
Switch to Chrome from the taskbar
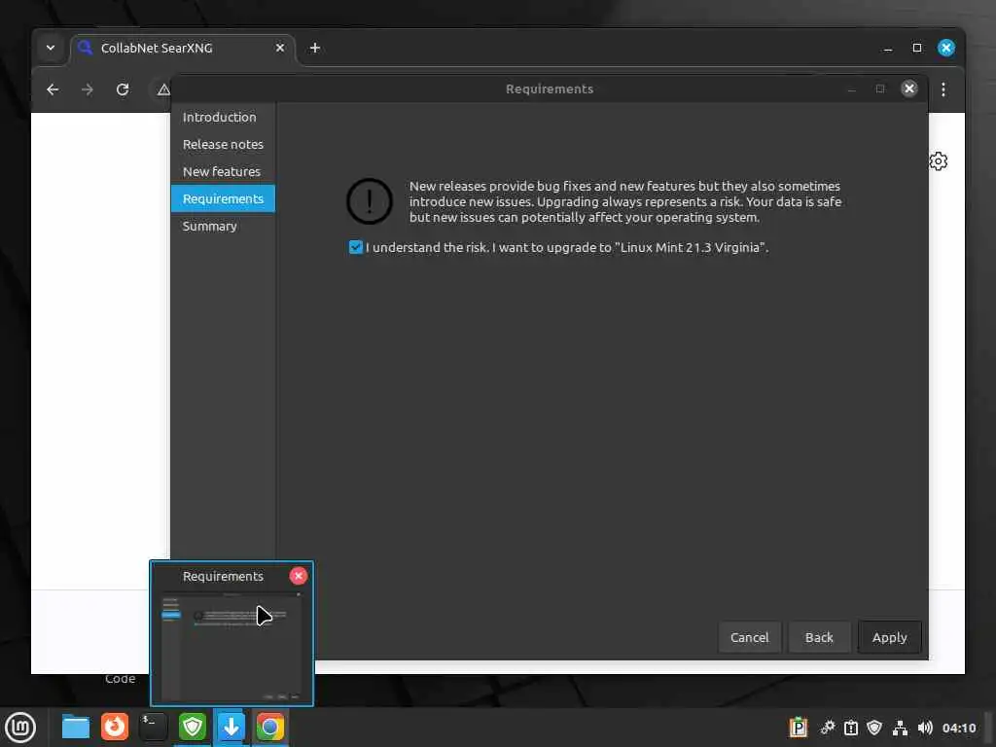[270, 728]
